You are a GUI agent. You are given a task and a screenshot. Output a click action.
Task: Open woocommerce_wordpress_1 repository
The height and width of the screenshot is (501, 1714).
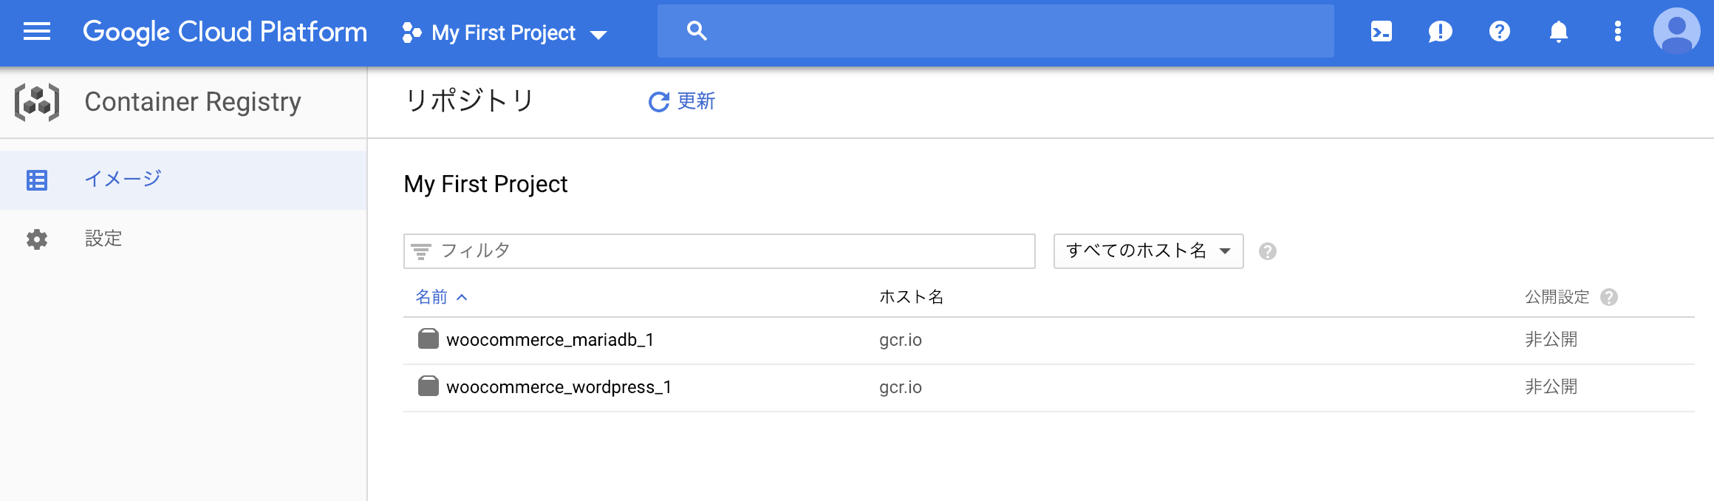[559, 387]
